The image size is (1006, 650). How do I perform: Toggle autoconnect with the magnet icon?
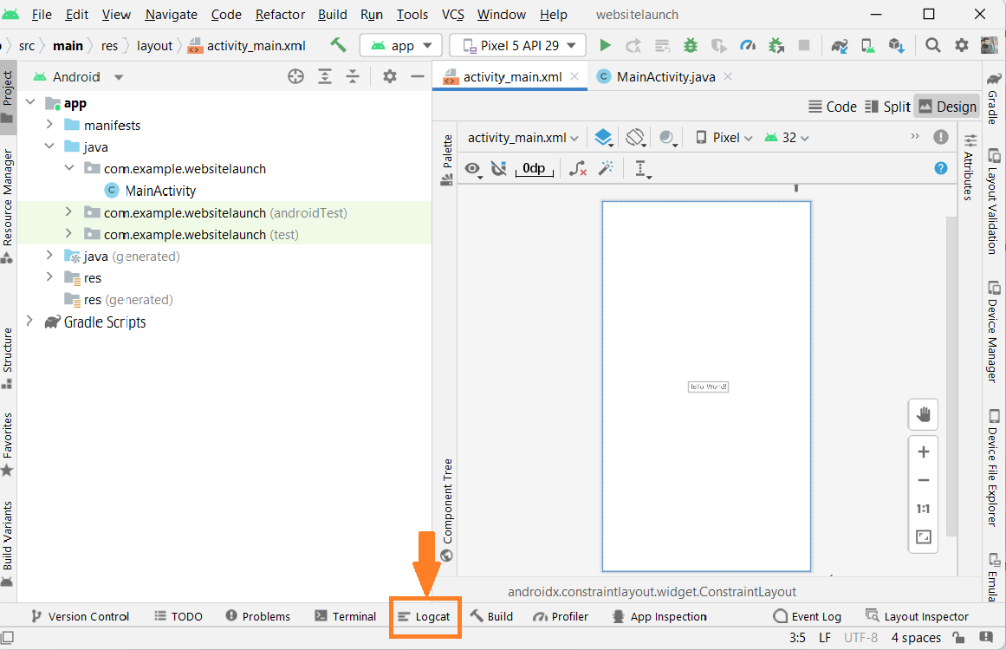click(499, 168)
